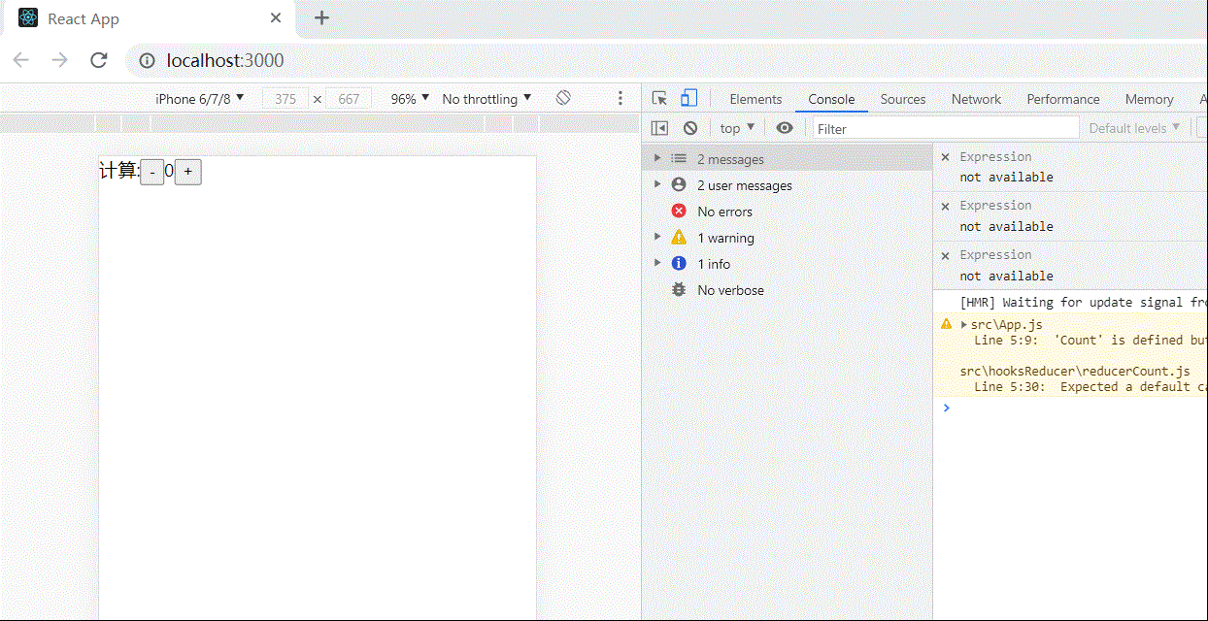The height and width of the screenshot is (621, 1208).
Task: Toggle the console sidebar
Action: point(659,128)
